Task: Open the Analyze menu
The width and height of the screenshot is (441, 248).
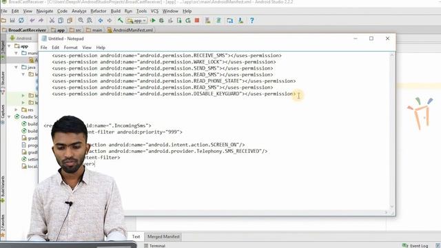Action: pos(79,11)
